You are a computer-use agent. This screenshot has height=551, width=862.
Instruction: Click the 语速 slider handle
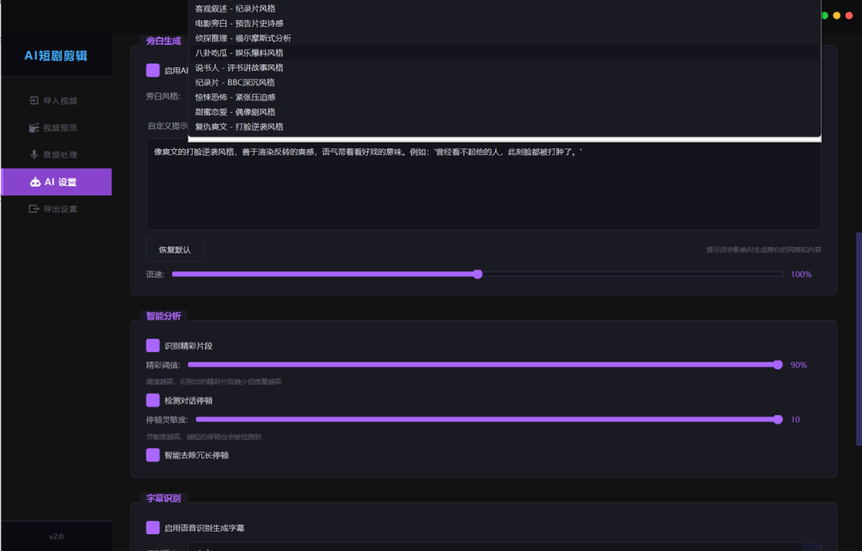478,274
